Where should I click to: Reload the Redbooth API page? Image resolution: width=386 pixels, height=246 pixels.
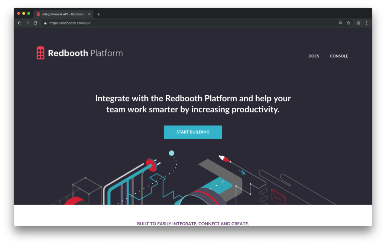click(x=35, y=23)
